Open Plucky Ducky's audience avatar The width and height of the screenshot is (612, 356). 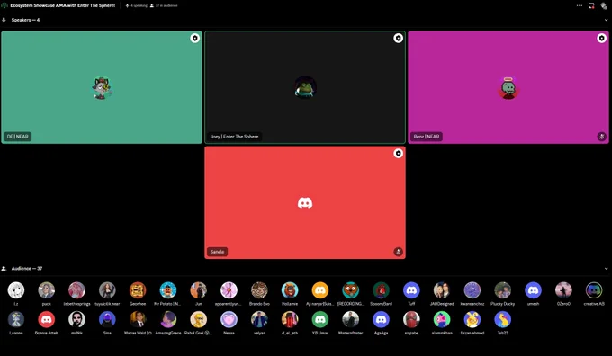[503, 290]
